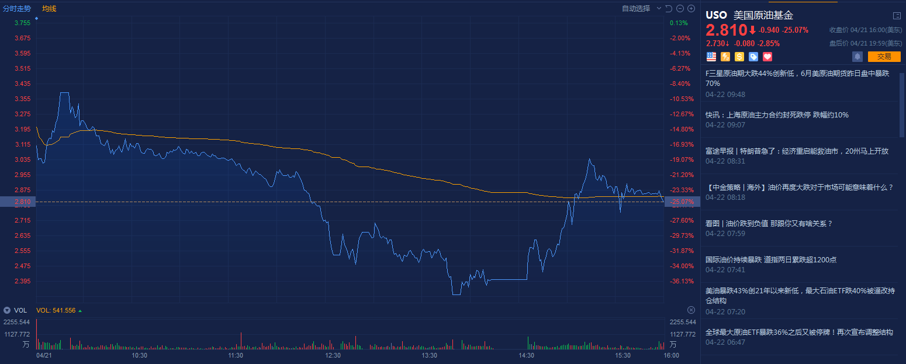Open 富途早报 特朗普急了 news item
This screenshot has width=906, height=364.
pyautogui.click(x=797, y=151)
